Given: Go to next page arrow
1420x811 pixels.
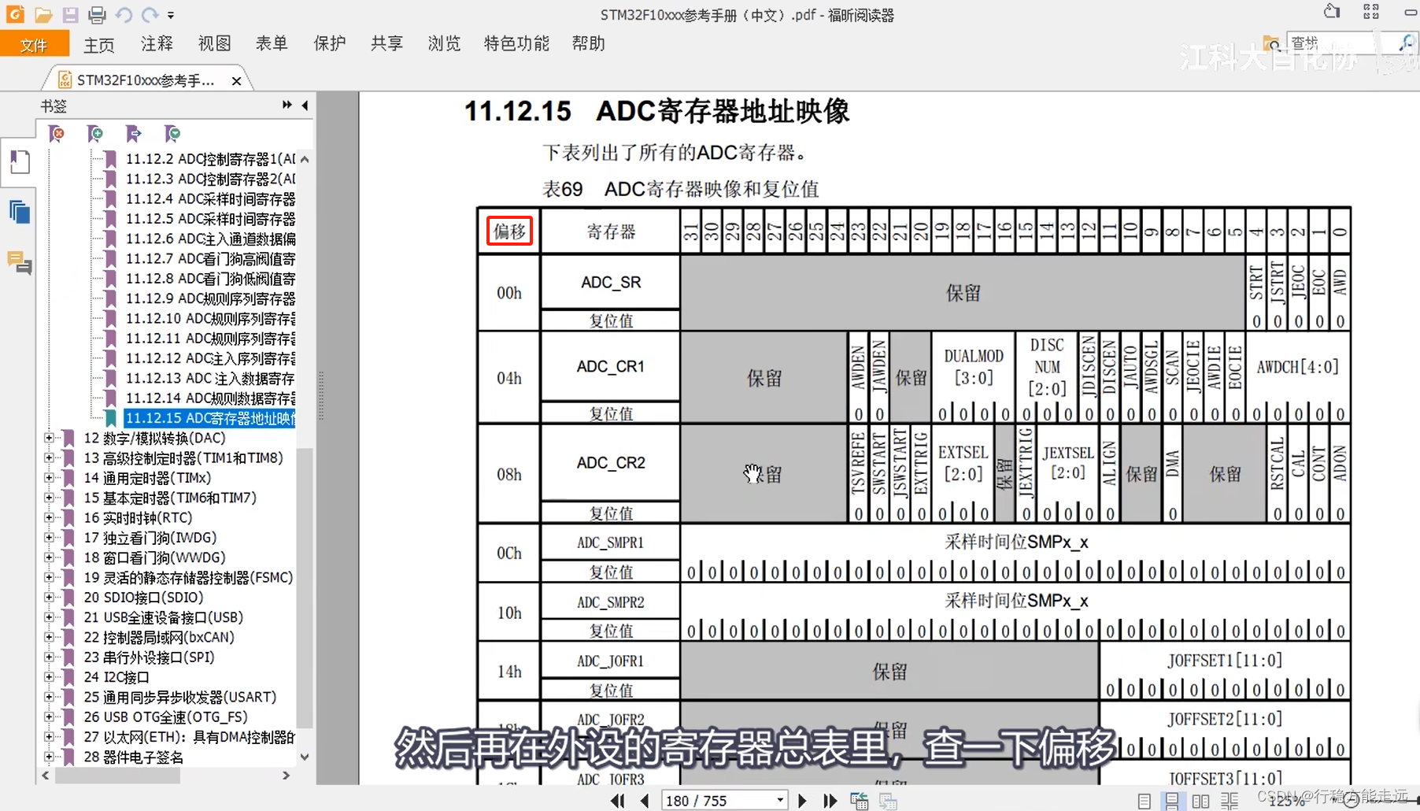Looking at the screenshot, I should tap(802, 801).
